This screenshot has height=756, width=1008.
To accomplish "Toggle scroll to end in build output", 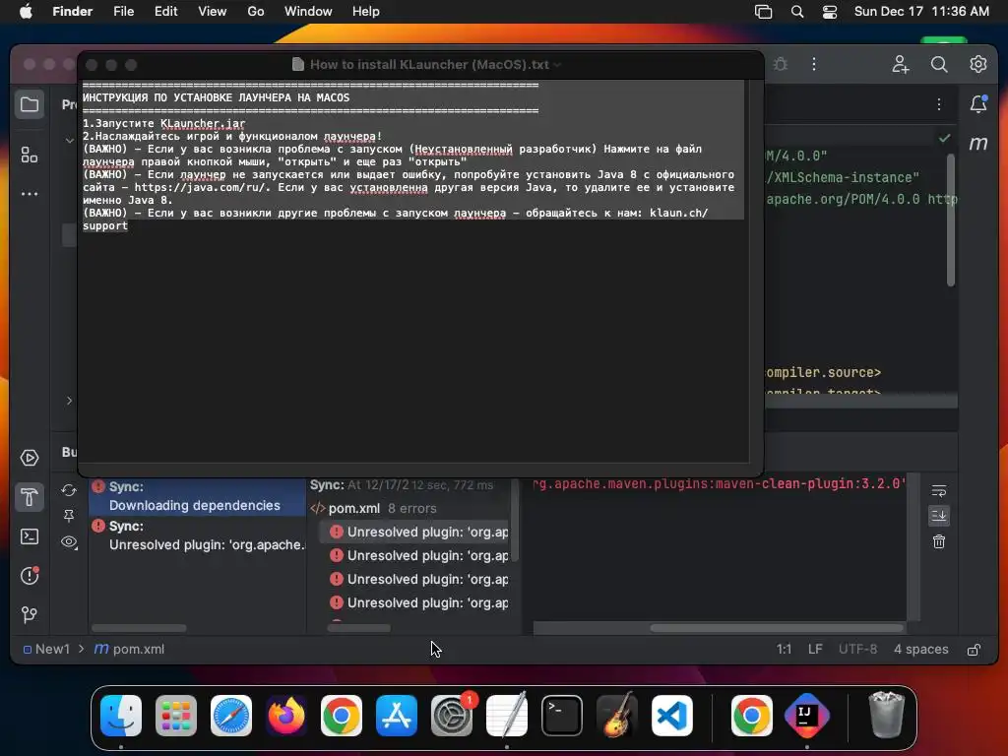I will click(939, 516).
